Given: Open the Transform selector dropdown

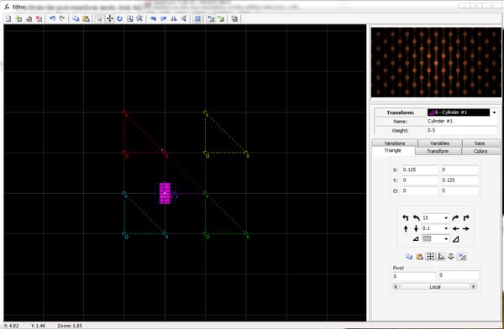Looking at the screenshot, I should [494, 112].
